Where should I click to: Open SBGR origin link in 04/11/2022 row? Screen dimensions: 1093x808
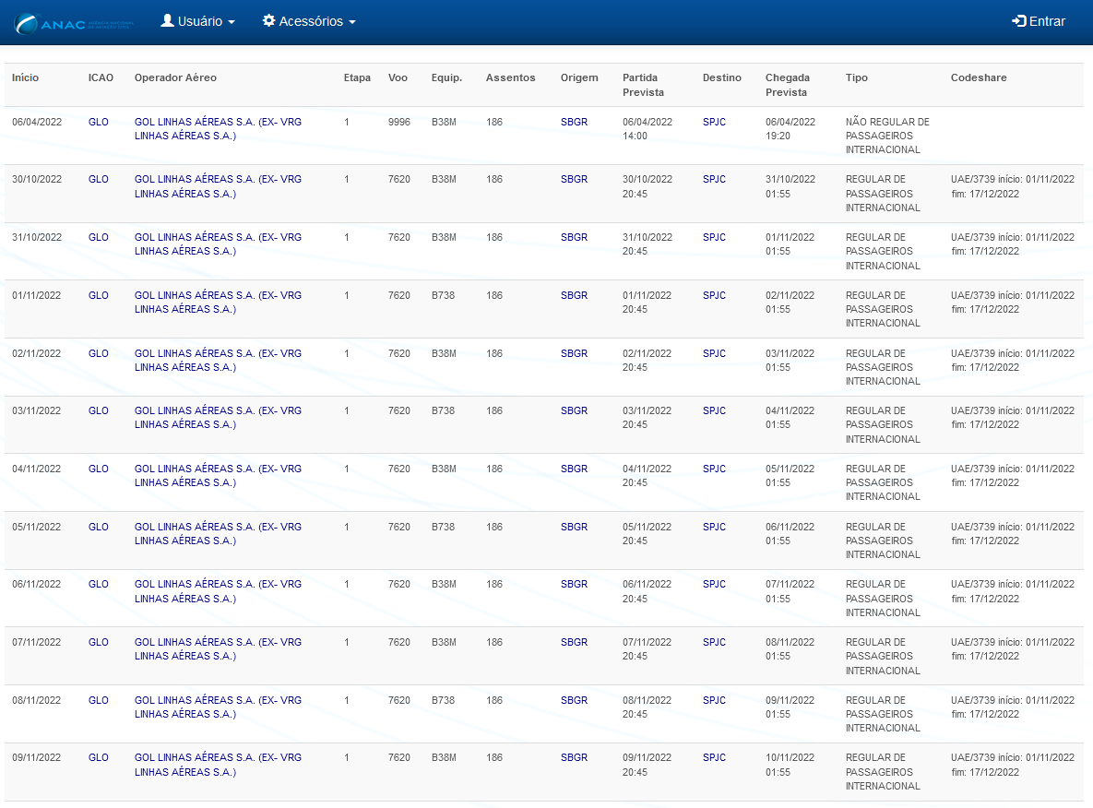tap(575, 469)
